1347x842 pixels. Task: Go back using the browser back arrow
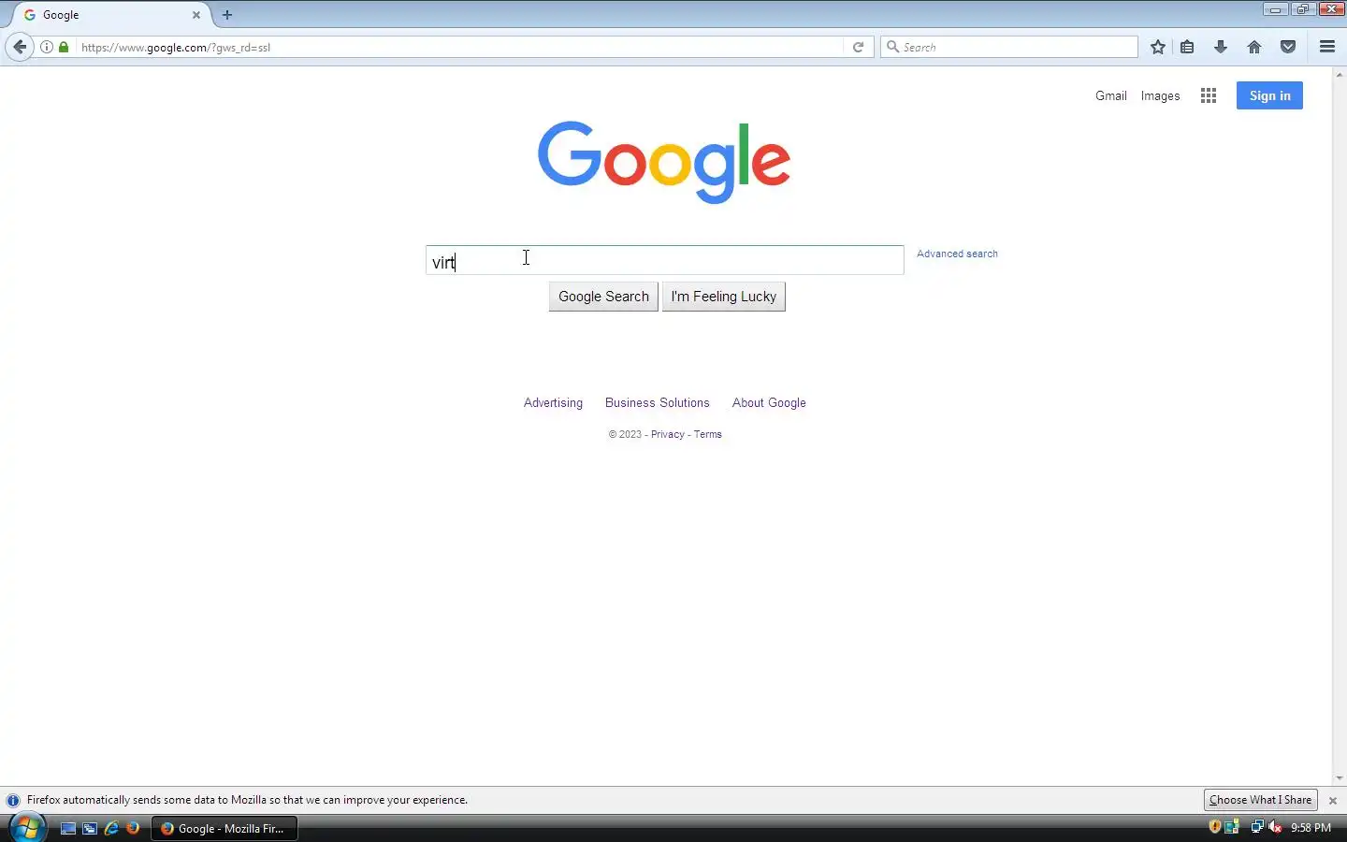coord(20,47)
